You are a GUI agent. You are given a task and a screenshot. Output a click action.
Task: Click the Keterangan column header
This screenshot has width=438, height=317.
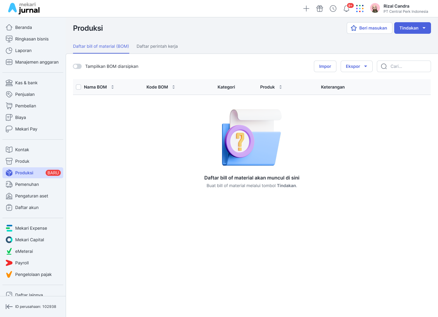(x=333, y=87)
